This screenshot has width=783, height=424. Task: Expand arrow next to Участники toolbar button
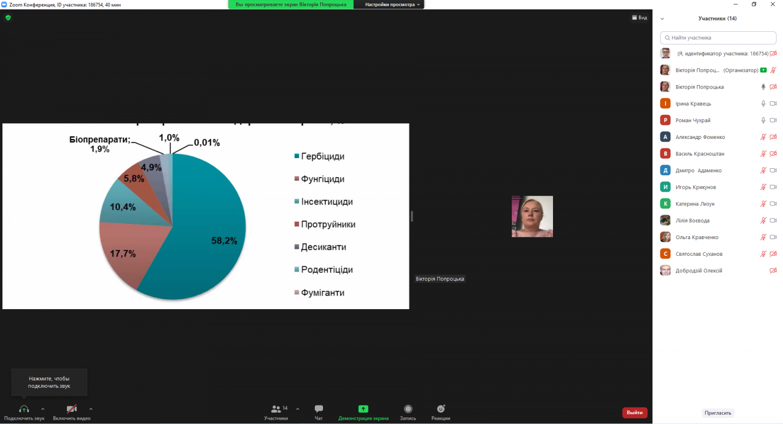(x=298, y=409)
